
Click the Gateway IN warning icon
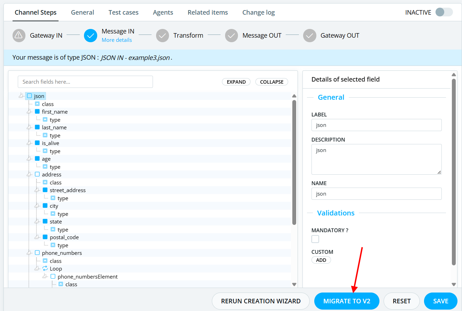point(19,35)
